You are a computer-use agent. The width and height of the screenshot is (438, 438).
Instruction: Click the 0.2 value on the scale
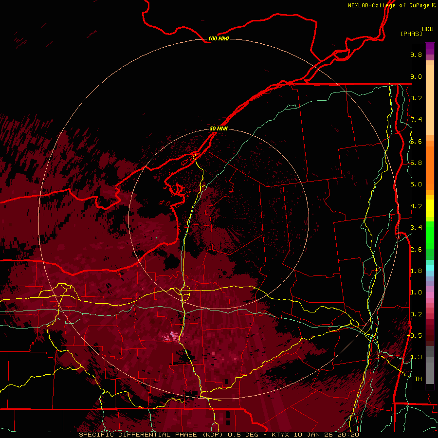pos(416,314)
